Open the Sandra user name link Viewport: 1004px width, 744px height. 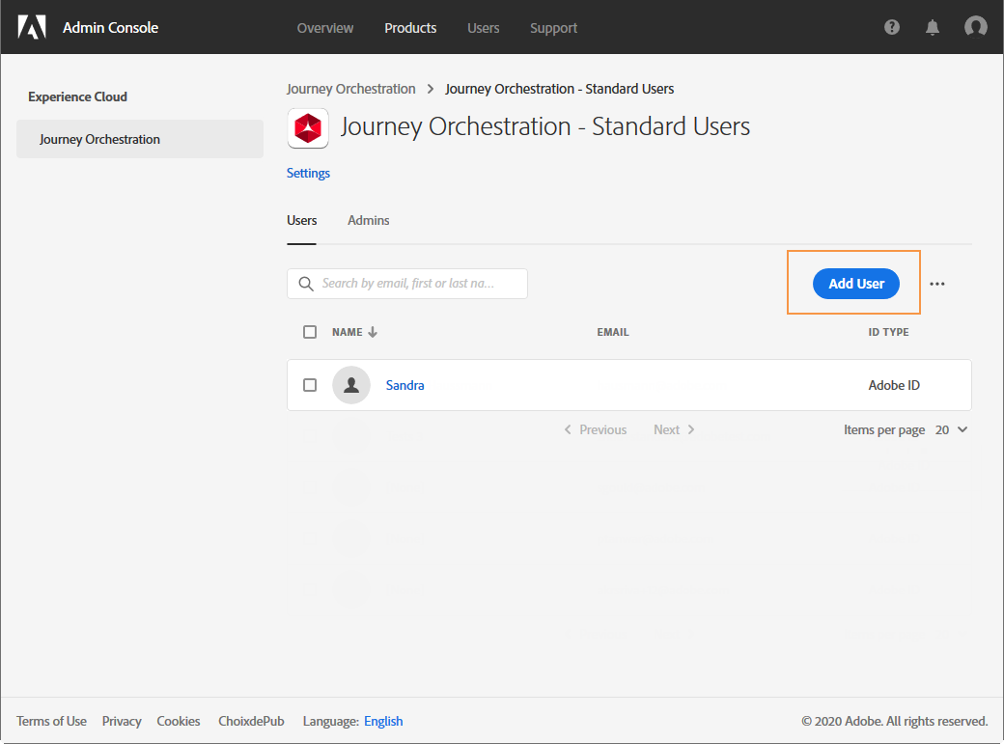point(404,385)
